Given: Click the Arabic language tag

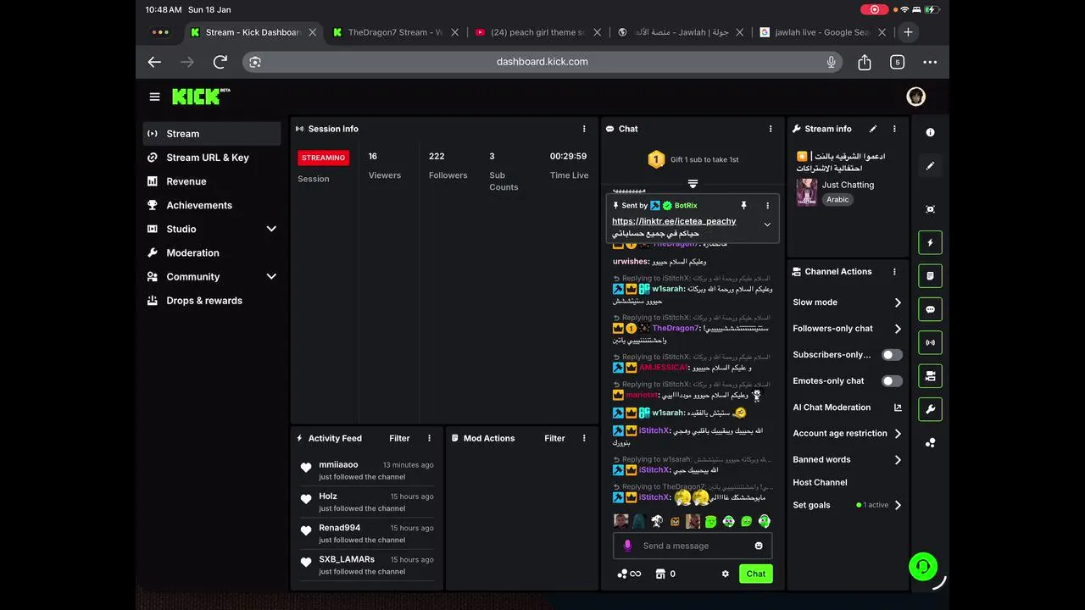Looking at the screenshot, I should pyautogui.click(x=837, y=200).
